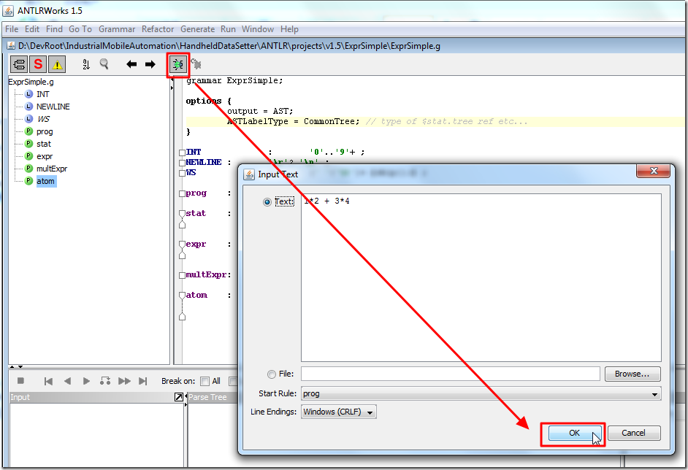688x470 pixels.
Task: Select the expr parser rule in tree
Action: point(45,156)
